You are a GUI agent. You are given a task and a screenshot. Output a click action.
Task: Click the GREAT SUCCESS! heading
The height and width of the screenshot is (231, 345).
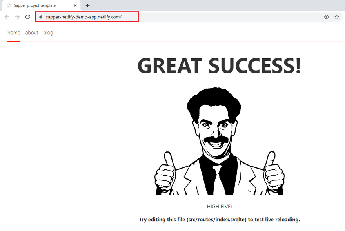(219, 65)
